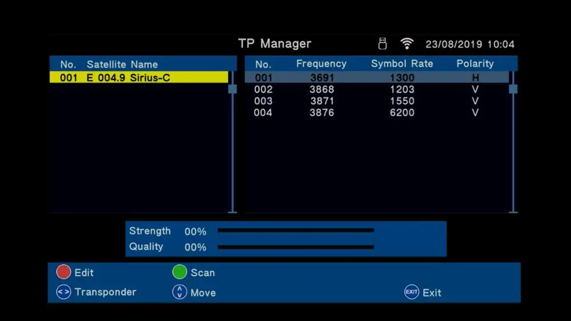Select transponder row 002 frequency 3868

(x=377, y=90)
